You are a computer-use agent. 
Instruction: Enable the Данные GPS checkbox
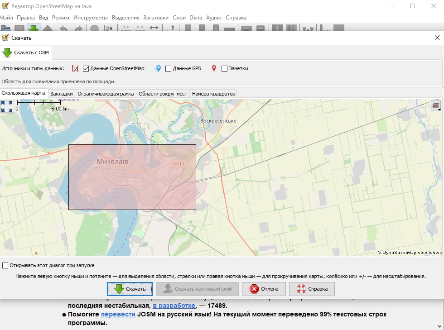coord(168,68)
